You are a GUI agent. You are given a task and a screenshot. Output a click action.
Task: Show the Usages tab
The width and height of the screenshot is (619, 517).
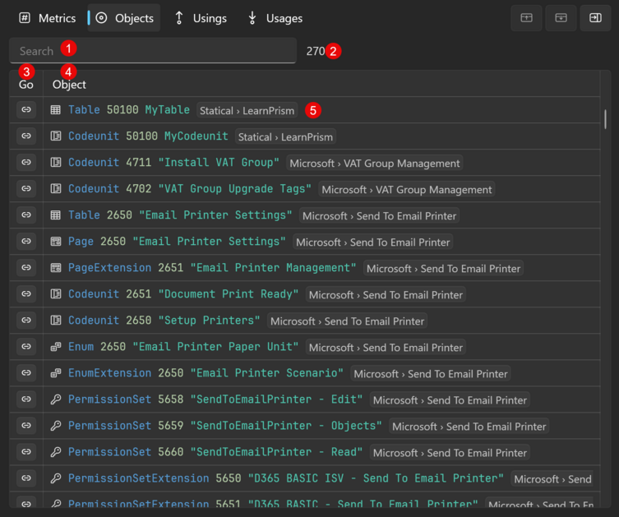[x=275, y=18]
